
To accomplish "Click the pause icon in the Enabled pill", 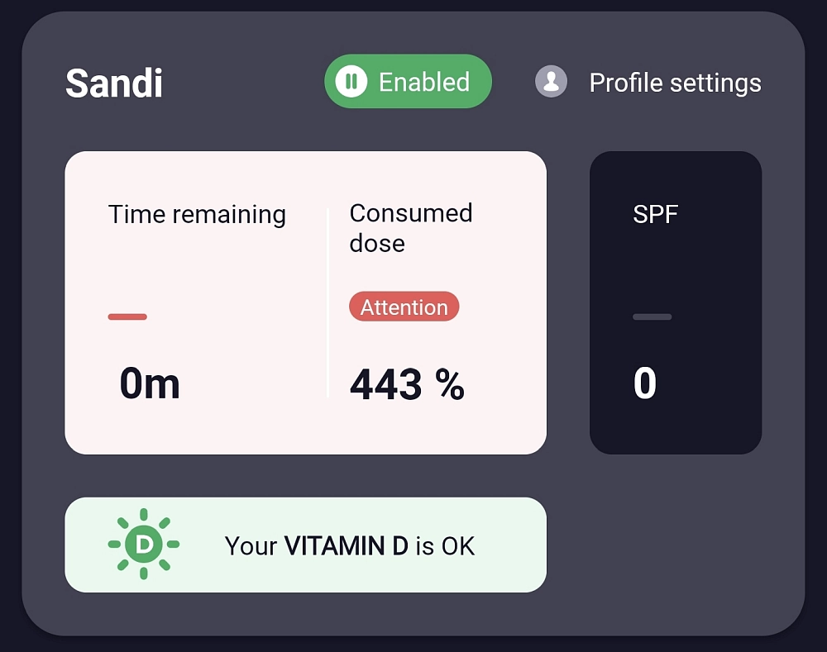I will click(351, 82).
